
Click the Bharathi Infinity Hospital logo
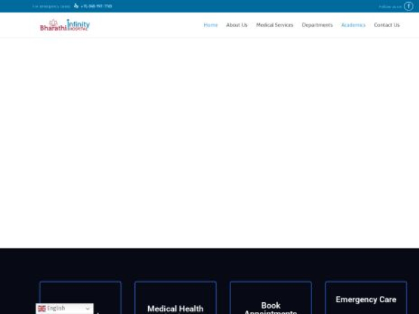(65, 25)
